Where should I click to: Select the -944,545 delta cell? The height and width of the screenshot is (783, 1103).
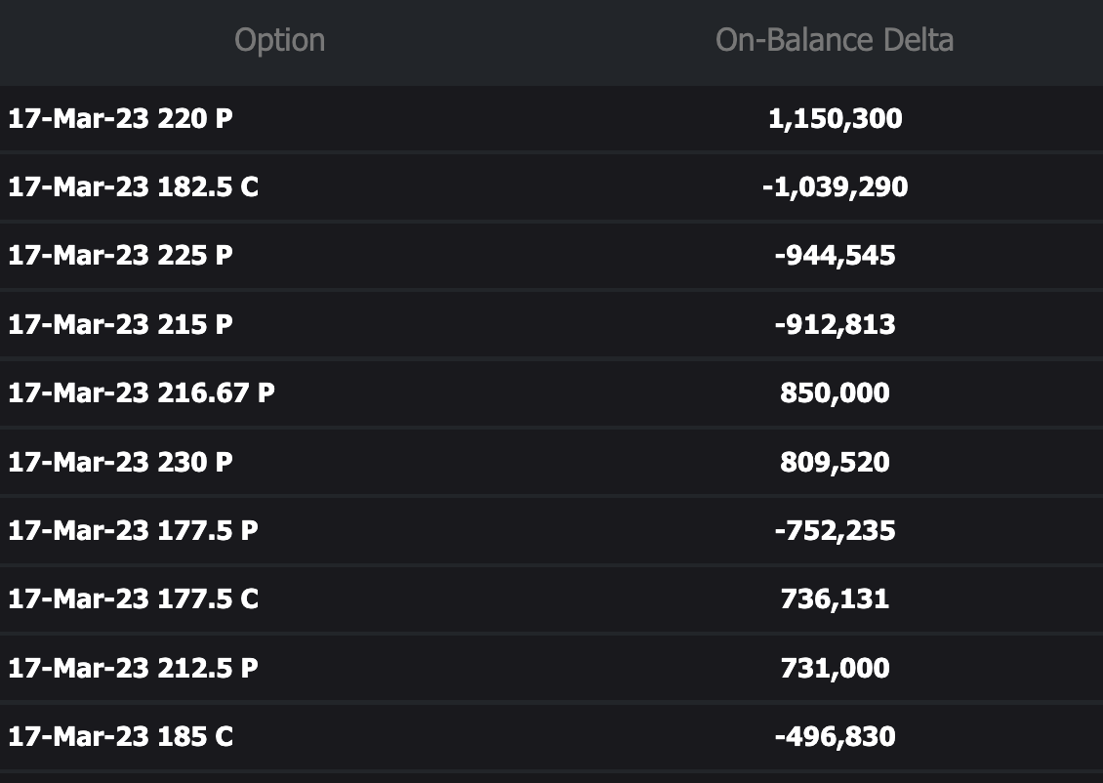[x=835, y=256]
